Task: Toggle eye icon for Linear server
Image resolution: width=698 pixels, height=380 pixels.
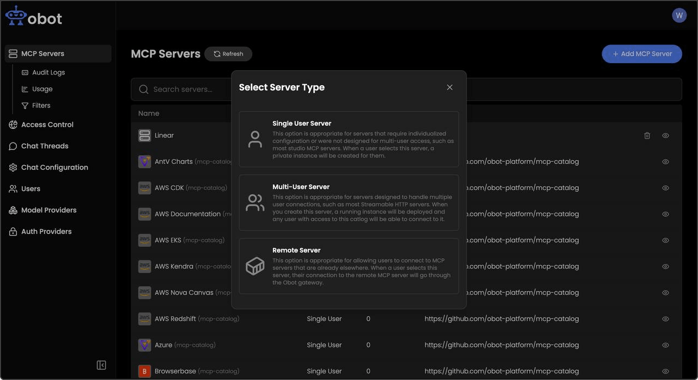Action: (x=665, y=135)
